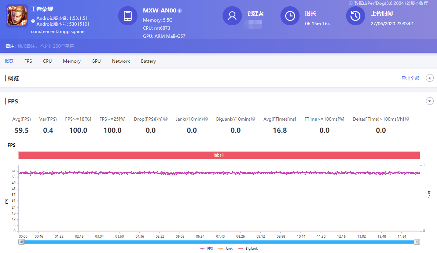Switch to the Memory tab
Viewport: 437px width, 253px height.
coord(71,61)
